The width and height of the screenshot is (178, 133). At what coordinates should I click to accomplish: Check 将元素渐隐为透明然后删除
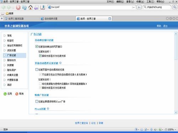pyautogui.click(x=40, y=84)
